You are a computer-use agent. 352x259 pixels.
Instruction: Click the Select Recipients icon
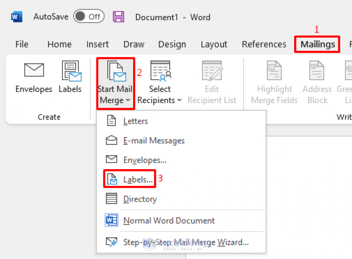pyautogui.click(x=161, y=71)
